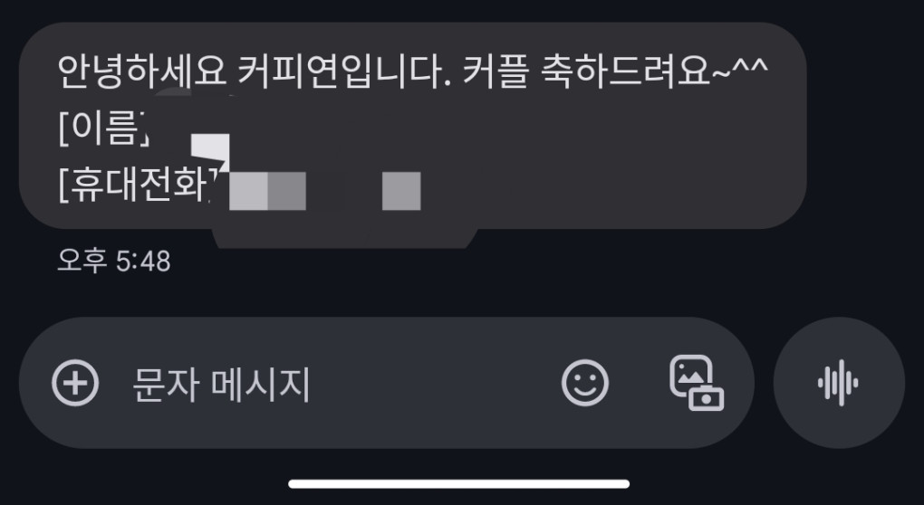Tap the 커플 축하드려요~^^ text
Screen dimensions: 924x505
click(x=615, y=71)
